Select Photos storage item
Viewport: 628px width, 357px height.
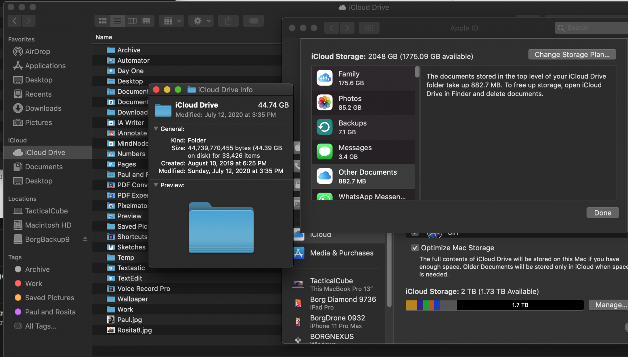pyautogui.click(x=363, y=103)
